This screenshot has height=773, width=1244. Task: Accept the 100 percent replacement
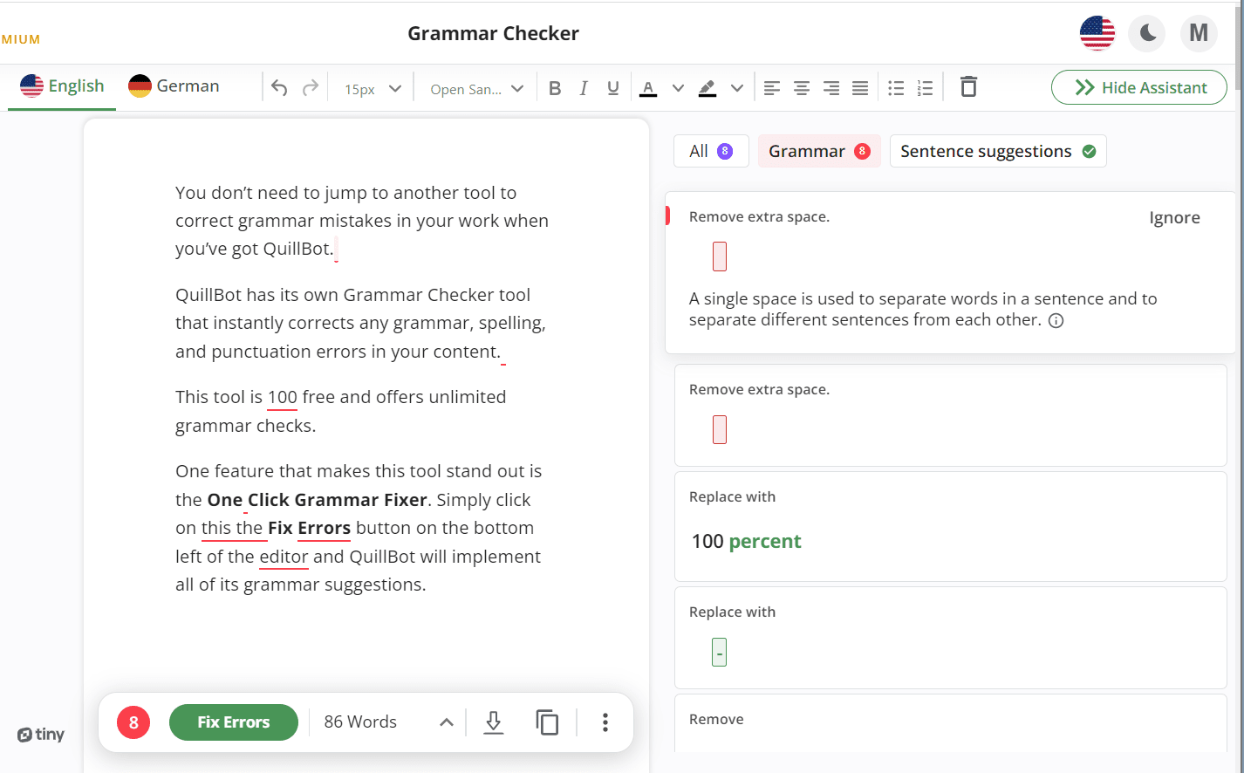point(746,541)
